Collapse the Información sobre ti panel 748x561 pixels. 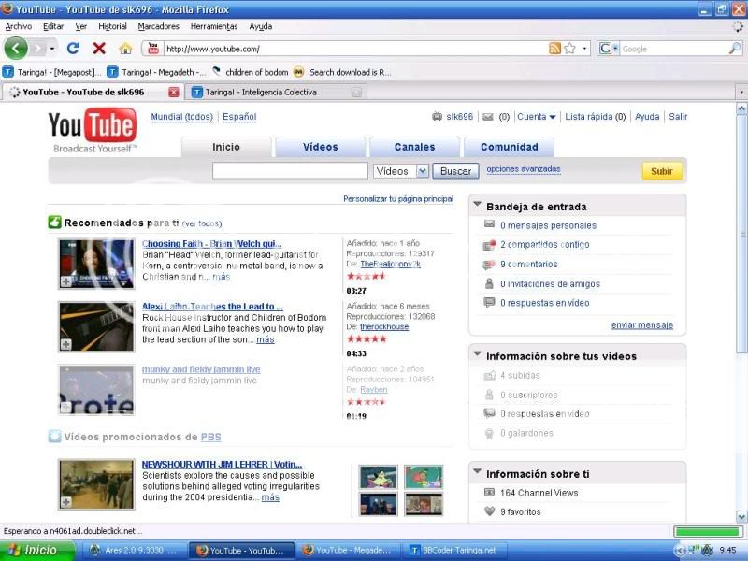(x=477, y=472)
